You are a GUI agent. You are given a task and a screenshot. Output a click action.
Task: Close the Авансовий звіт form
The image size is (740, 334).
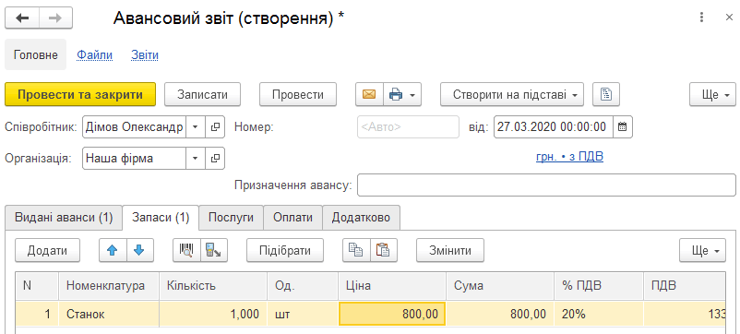729,18
